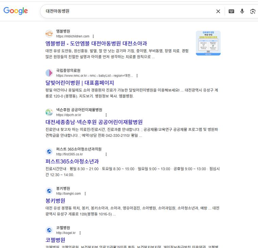Screen dimensions: 258x248
Task: Focus the search box containing 대전아동병원
Action: [128, 11]
